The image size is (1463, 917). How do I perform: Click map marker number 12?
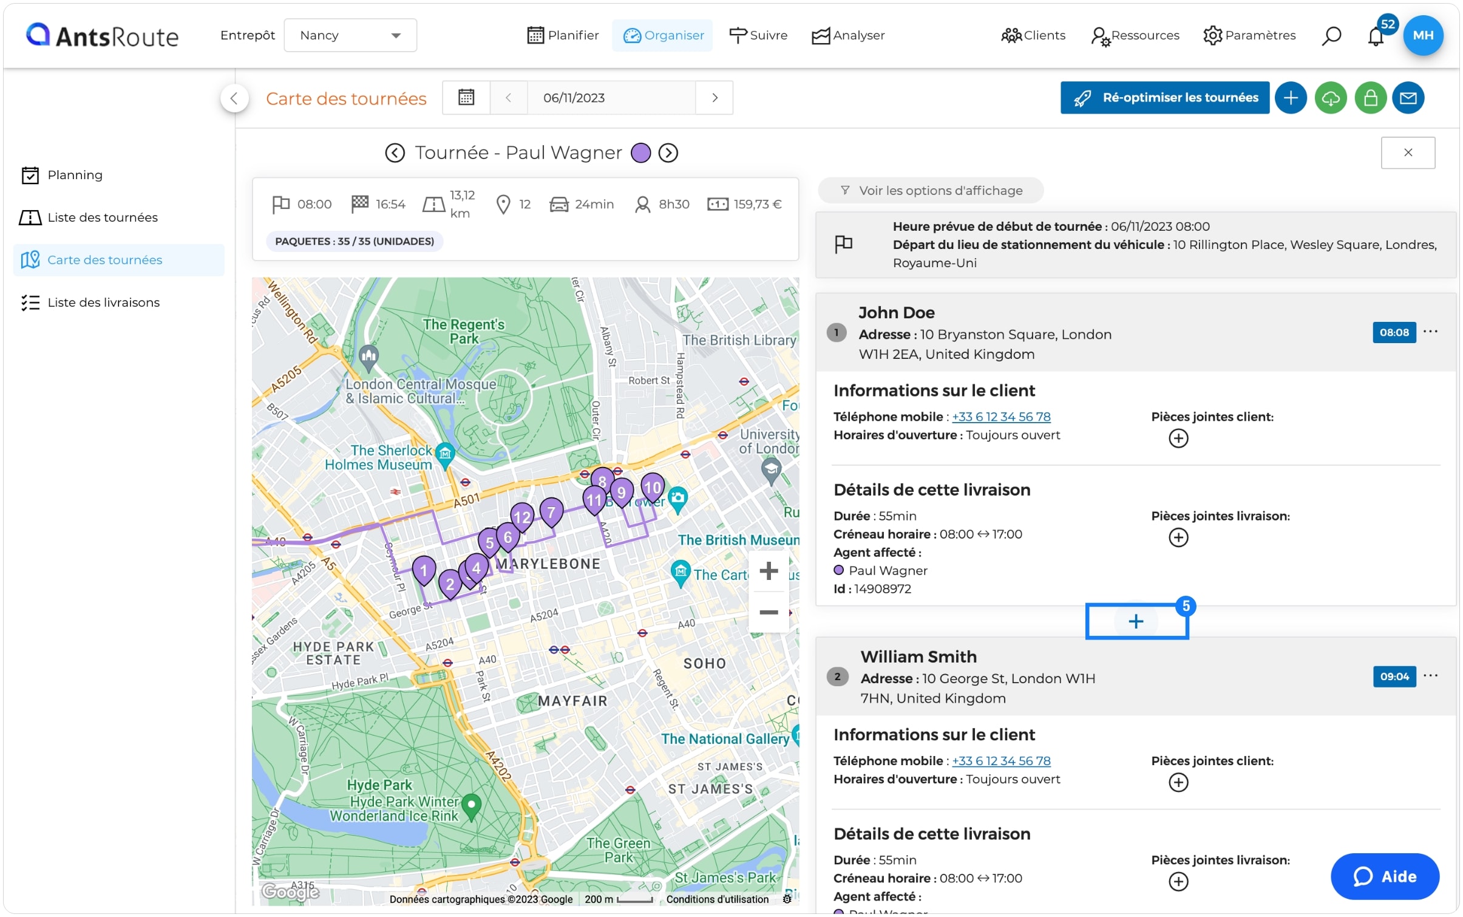(x=522, y=517)
